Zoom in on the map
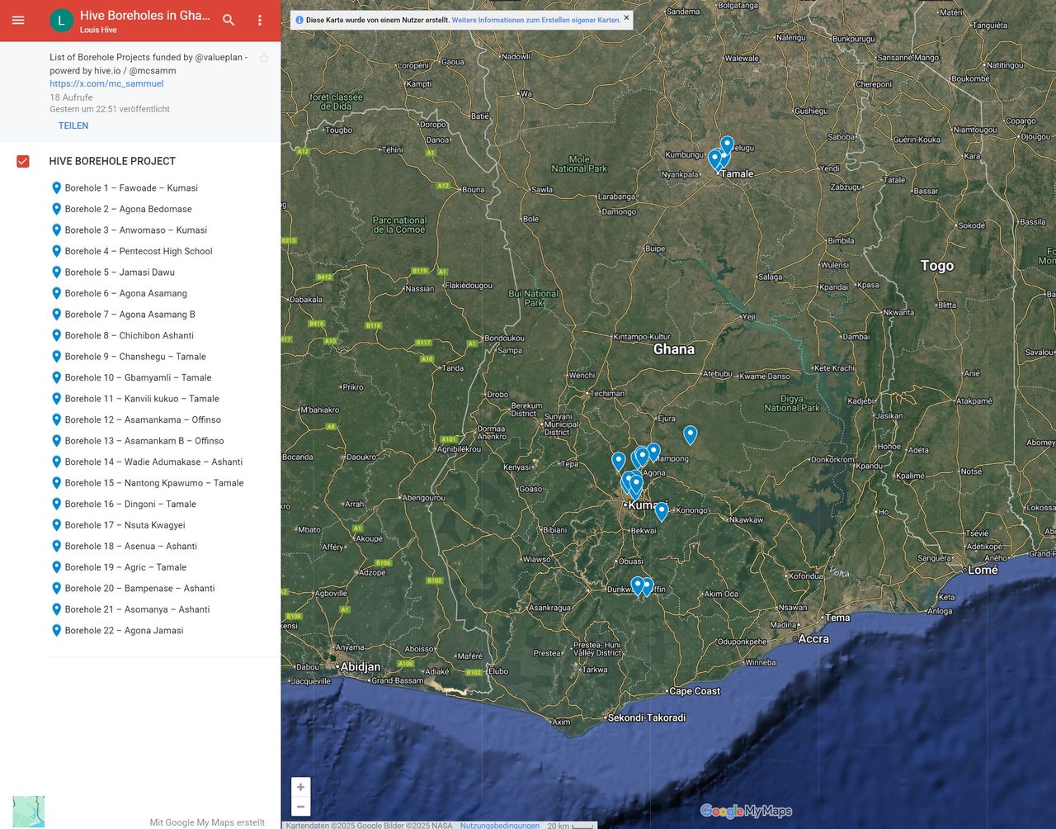 pyautogui.click(x=300, y=788)
